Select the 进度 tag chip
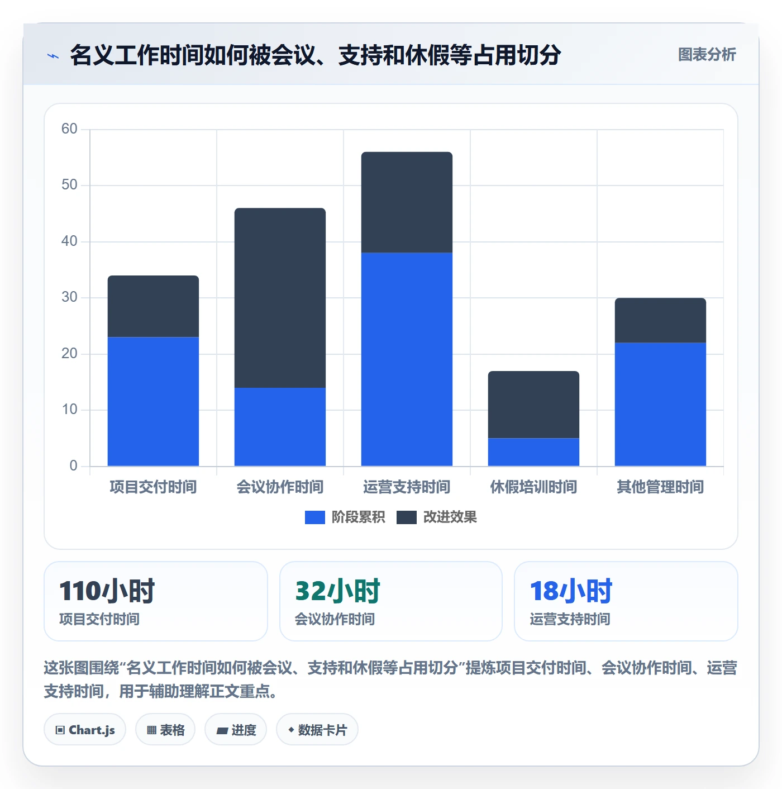The height and width of the screenshot is (789, 782). (x=236, y=730)
